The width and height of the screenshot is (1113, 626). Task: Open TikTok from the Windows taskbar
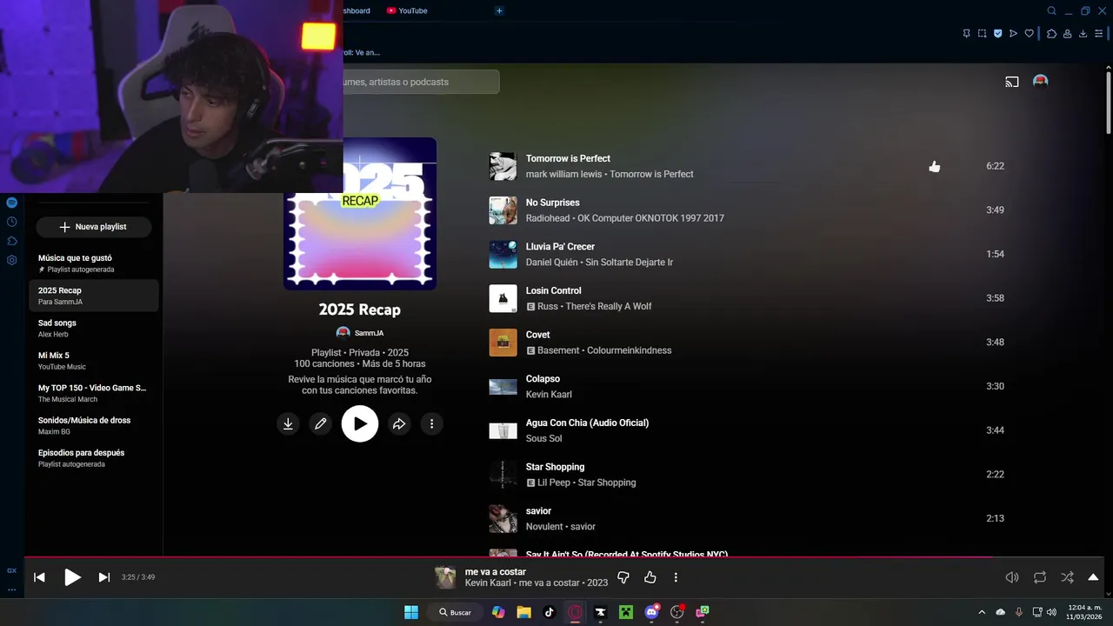549,612
